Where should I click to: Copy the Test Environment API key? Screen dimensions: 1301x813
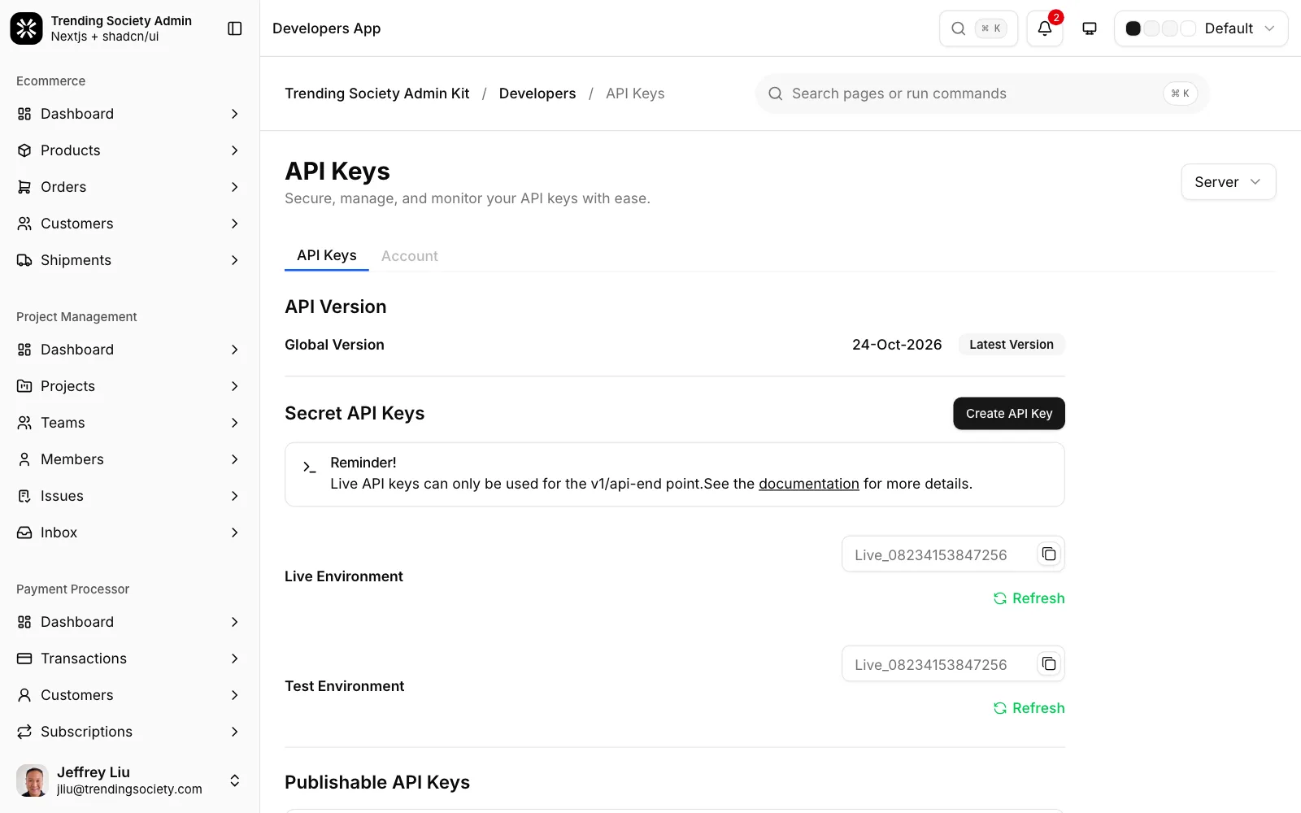1049,664
